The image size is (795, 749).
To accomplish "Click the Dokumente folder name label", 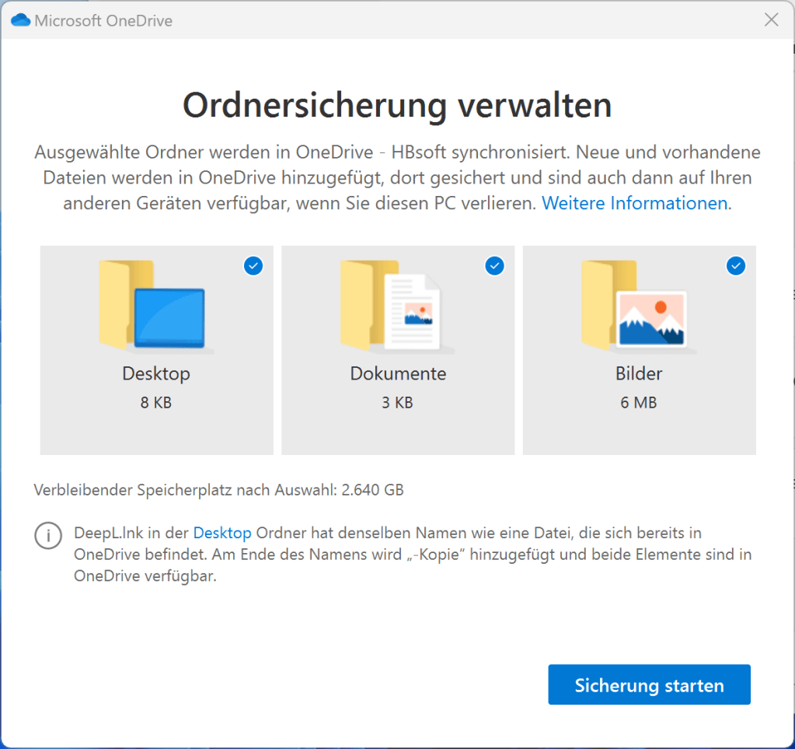I will click(398, 373).
